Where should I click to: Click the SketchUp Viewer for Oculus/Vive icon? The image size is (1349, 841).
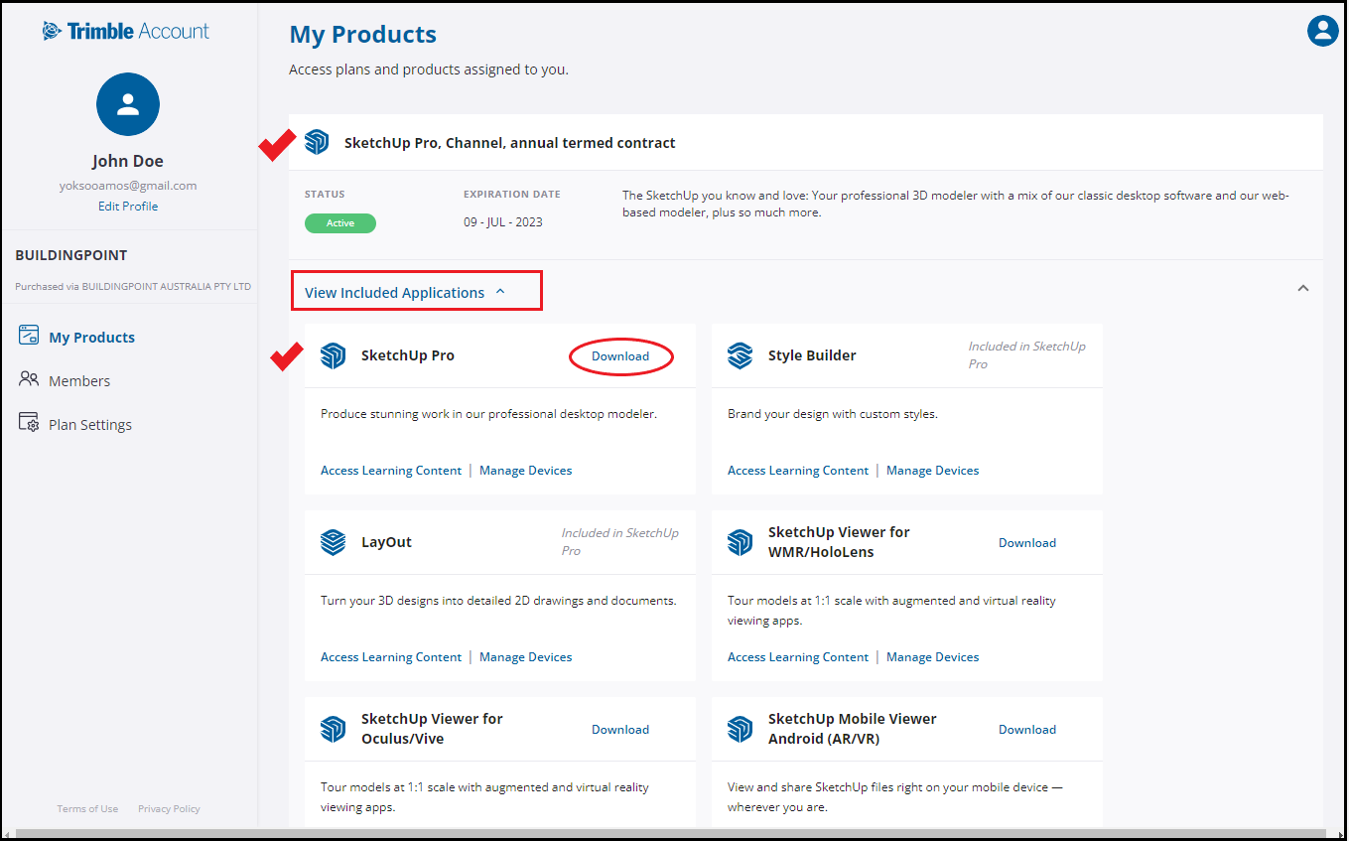(334, 729)
